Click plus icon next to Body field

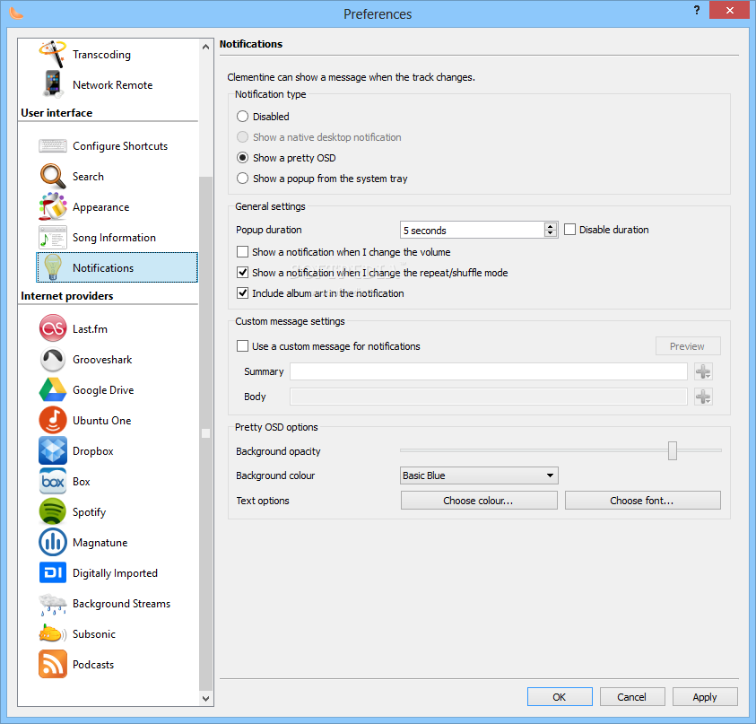pyautogui.click(x=703, y=397)
